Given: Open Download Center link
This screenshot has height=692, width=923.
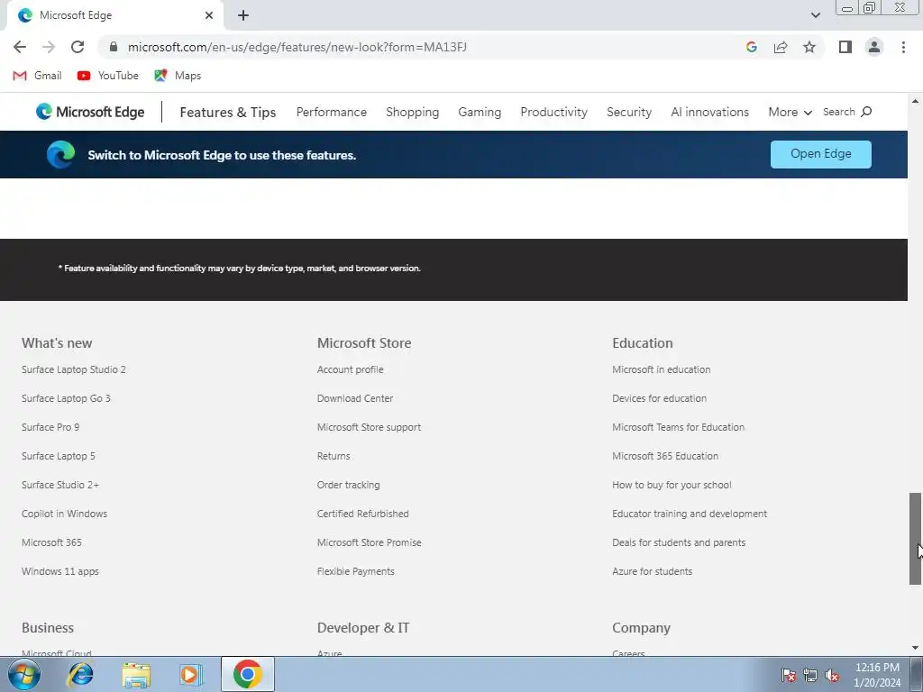Looking at the screenshot, I should [x=355, y=398].
